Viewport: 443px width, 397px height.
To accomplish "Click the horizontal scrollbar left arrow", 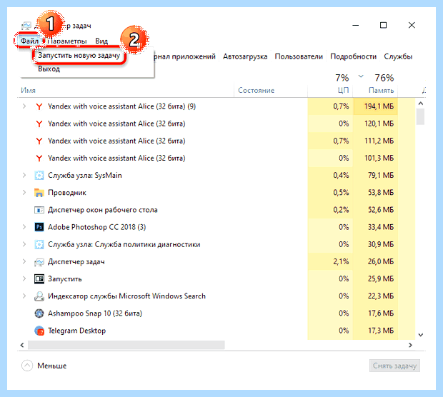I will pyautogui.click(x=22, y=345).
